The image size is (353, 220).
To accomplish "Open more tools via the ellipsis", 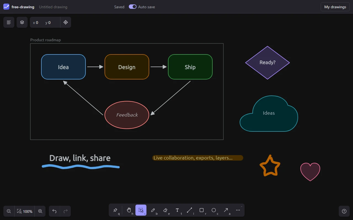I will (238, 210).
